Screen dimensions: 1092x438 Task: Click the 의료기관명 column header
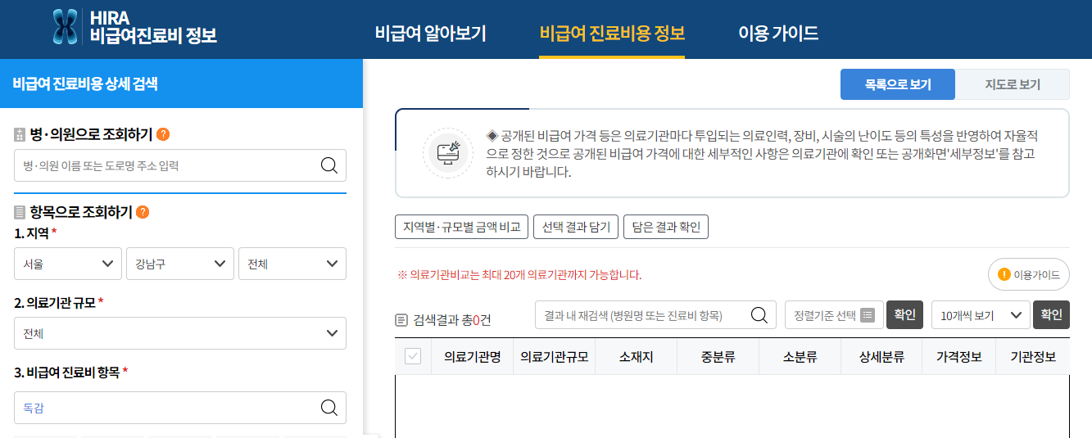472,357
